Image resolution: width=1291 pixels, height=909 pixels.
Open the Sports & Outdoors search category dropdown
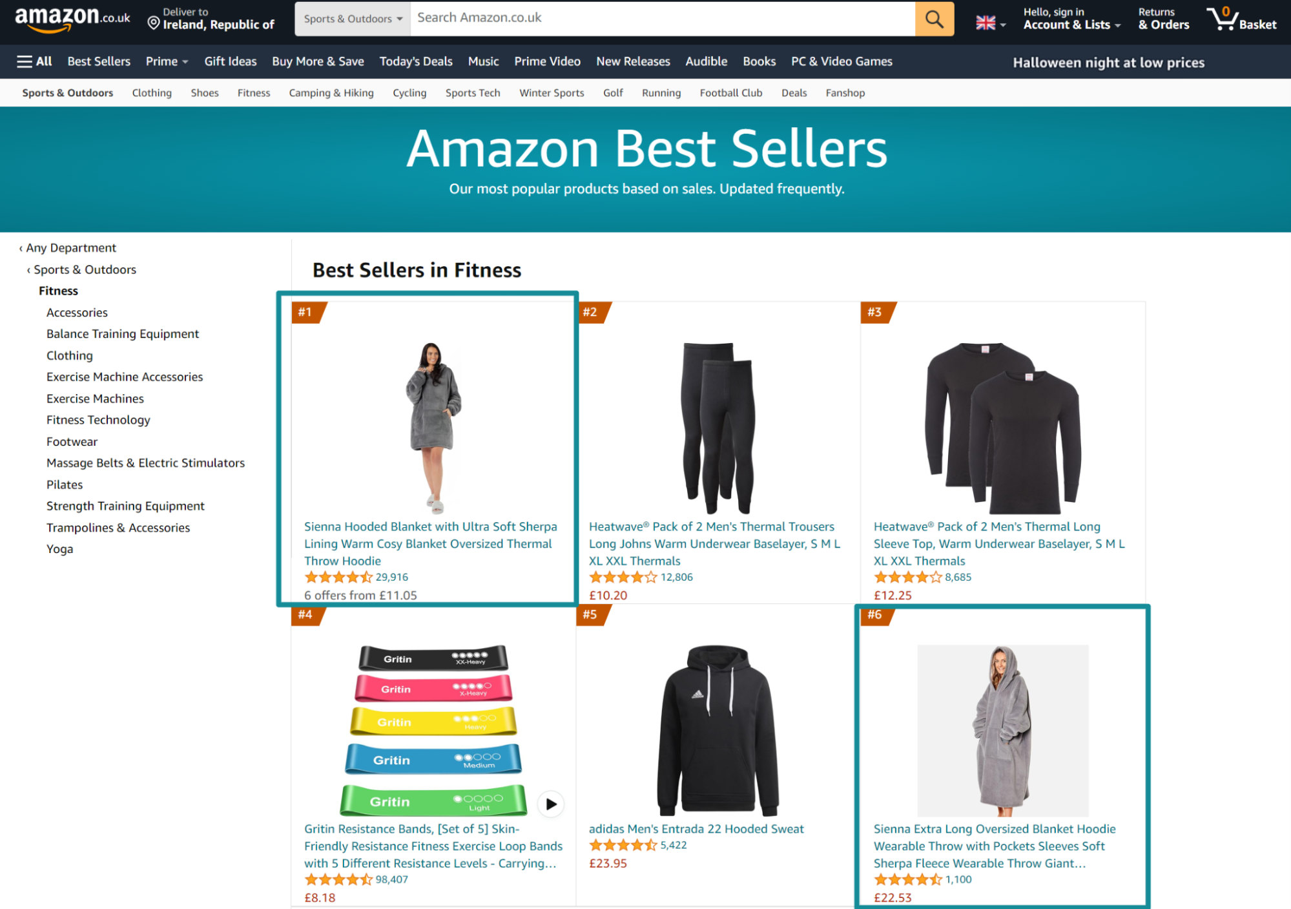[352, 19]
